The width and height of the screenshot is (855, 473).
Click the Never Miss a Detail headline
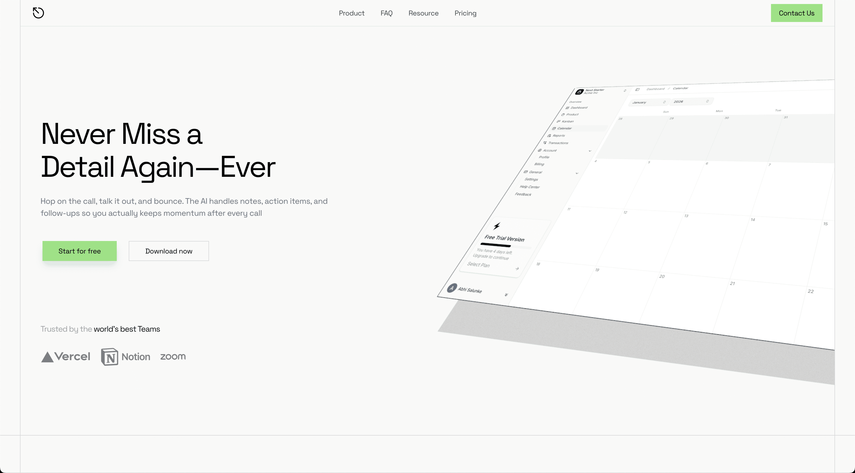click(x=158, y=150)
